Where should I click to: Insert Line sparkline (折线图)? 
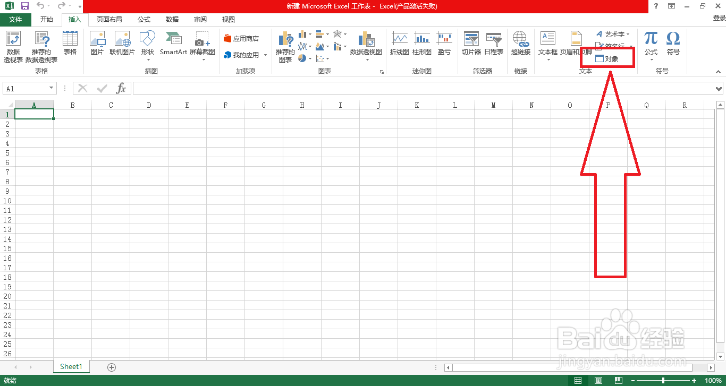(400, 44)
